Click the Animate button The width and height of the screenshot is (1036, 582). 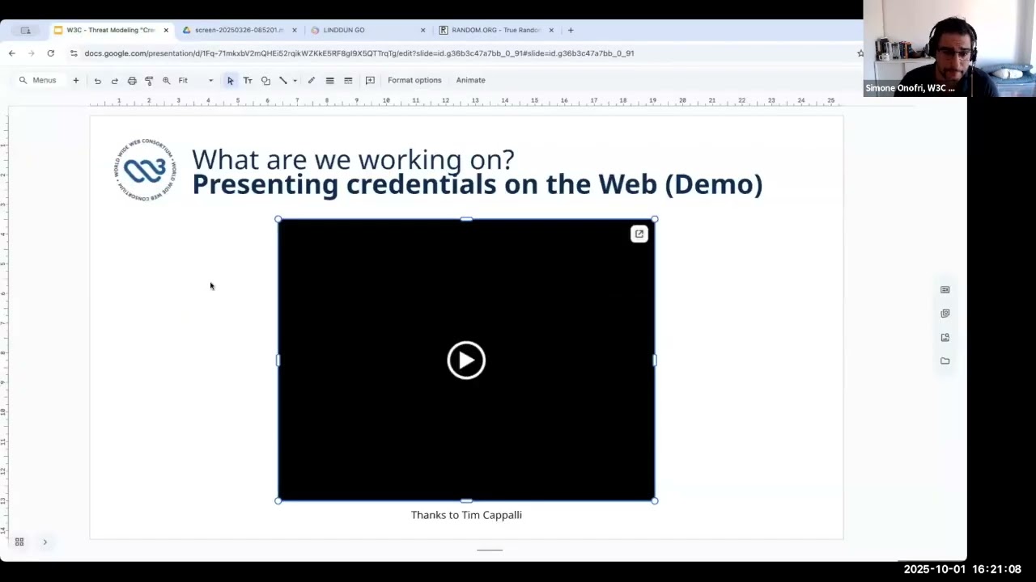coord(470,80)
